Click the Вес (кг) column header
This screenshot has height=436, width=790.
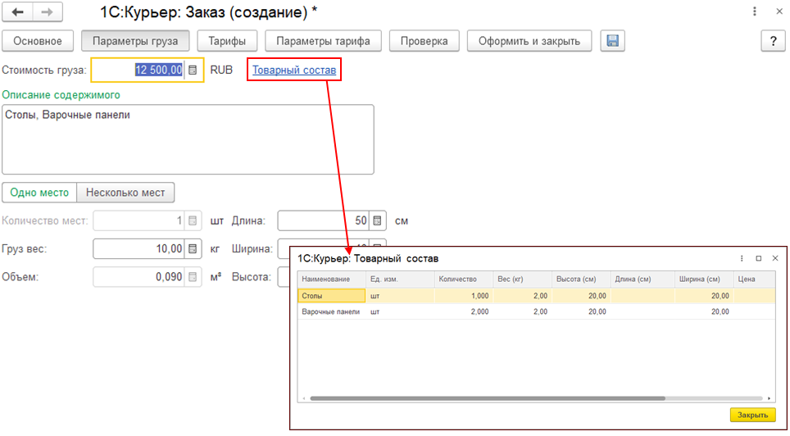coord(523,279)
